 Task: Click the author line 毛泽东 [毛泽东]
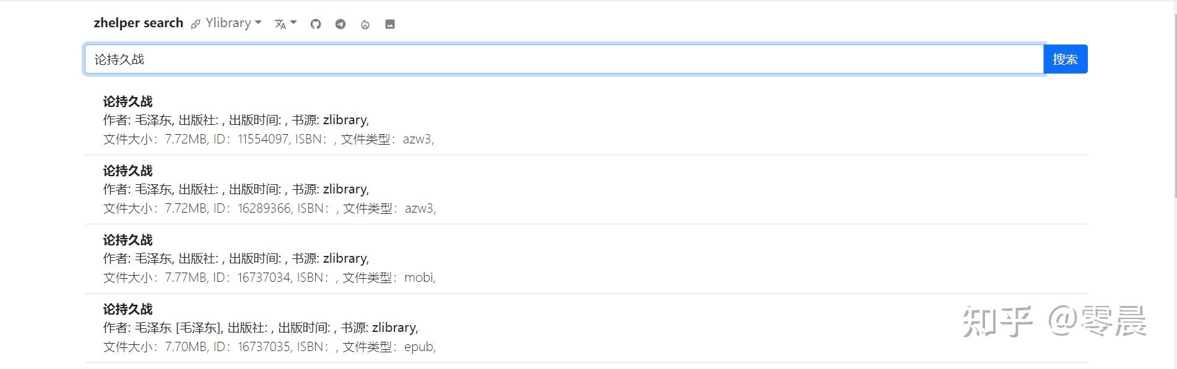coord(260,328)
